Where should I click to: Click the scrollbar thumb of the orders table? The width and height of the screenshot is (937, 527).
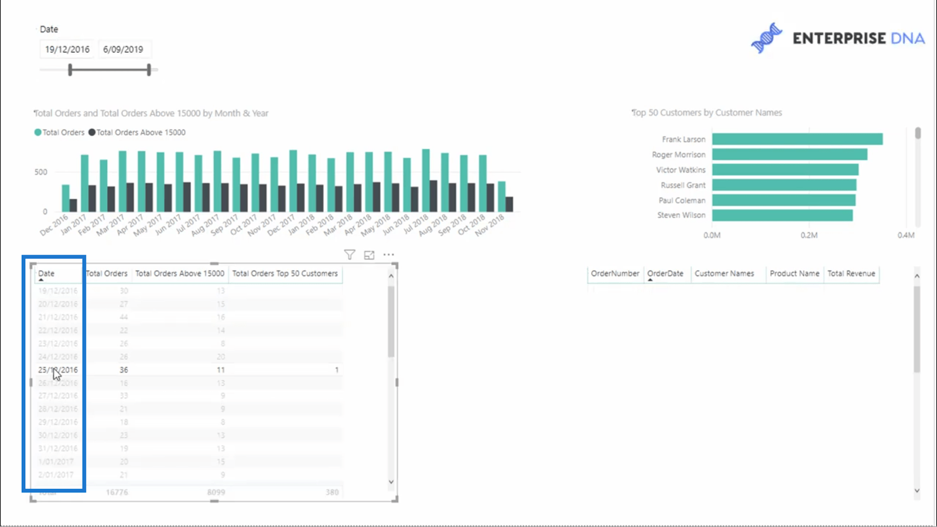click(391, 321)
